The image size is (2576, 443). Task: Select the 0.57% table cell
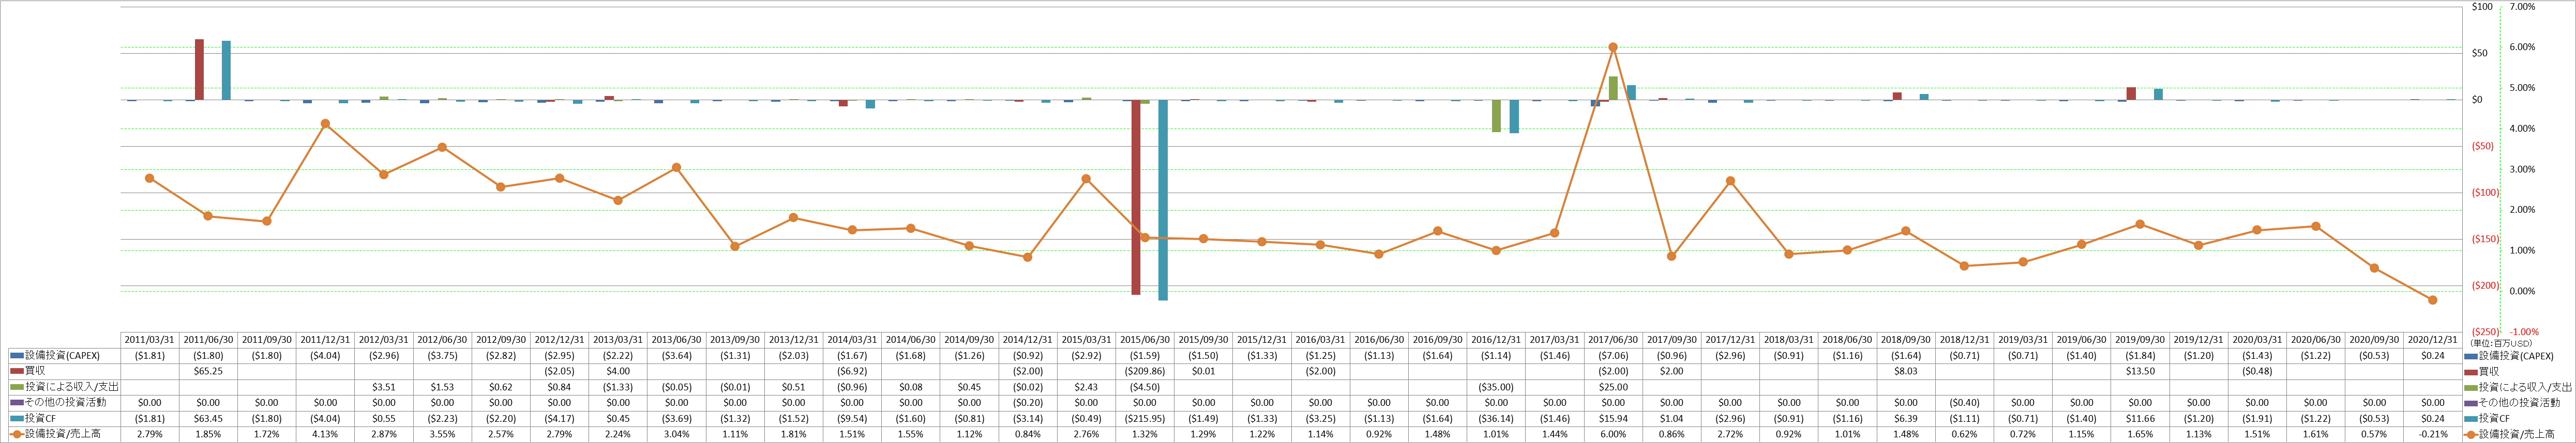2374,434
